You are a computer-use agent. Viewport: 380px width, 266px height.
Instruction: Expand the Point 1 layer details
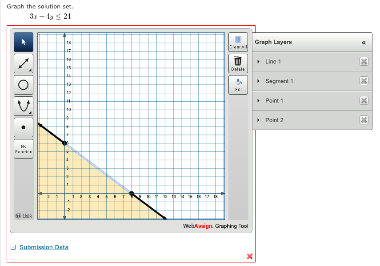(258, 100)
